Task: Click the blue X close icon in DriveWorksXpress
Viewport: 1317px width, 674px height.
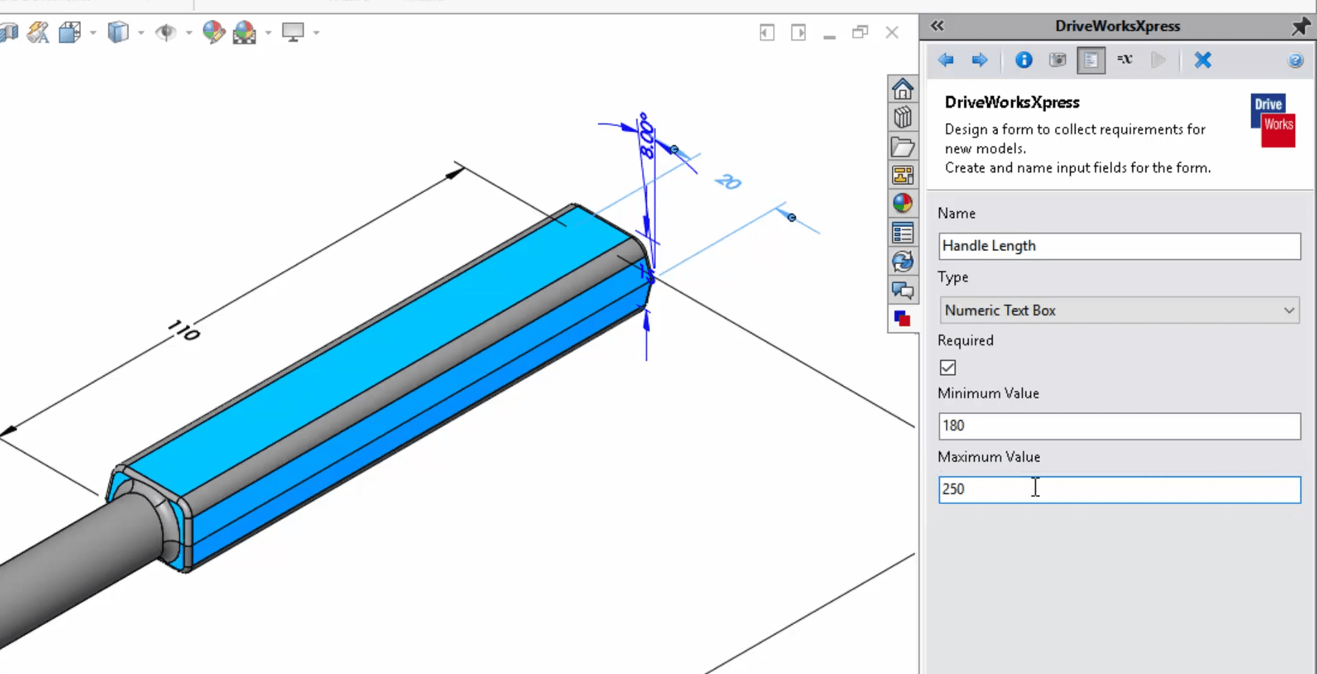Action: point(1202,60)
